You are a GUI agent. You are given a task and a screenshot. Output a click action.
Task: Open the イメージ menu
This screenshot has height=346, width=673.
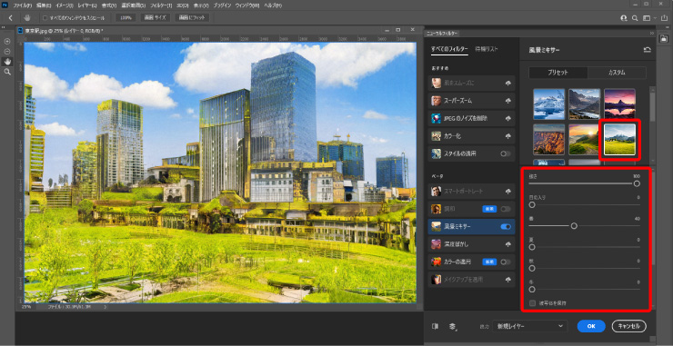tap(65, 5)
